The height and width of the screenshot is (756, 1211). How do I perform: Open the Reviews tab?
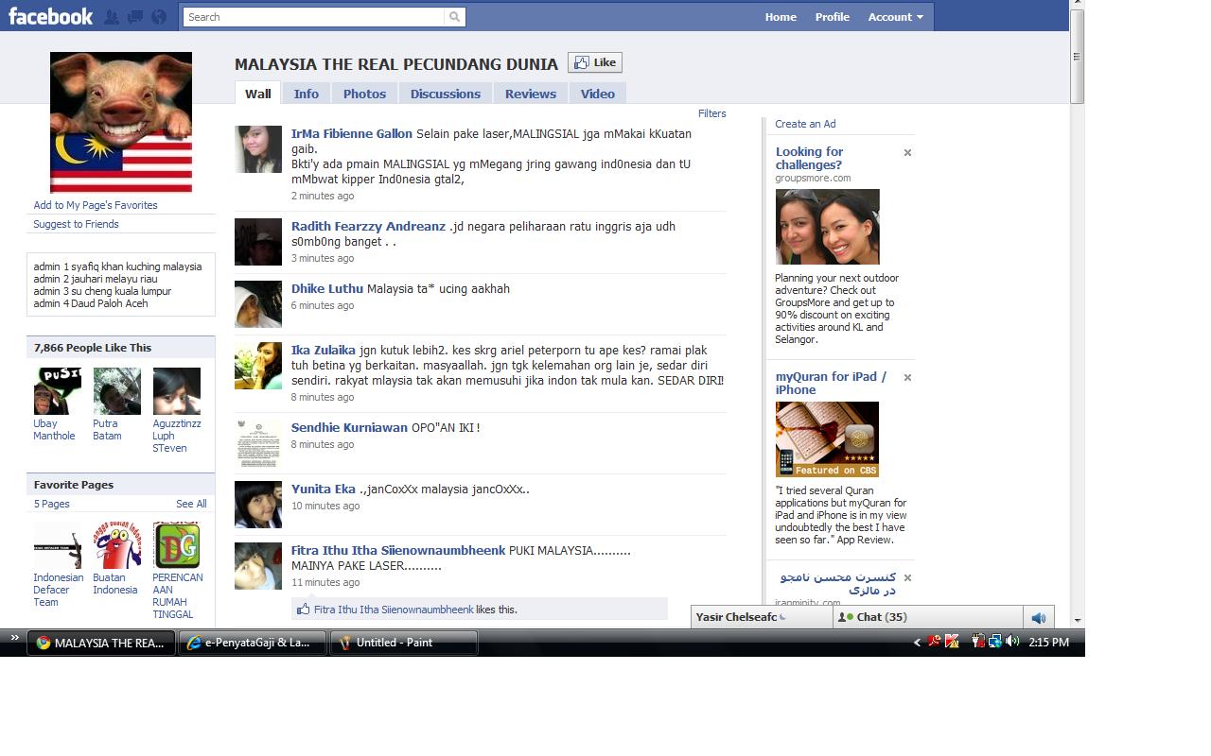point(531,94)
